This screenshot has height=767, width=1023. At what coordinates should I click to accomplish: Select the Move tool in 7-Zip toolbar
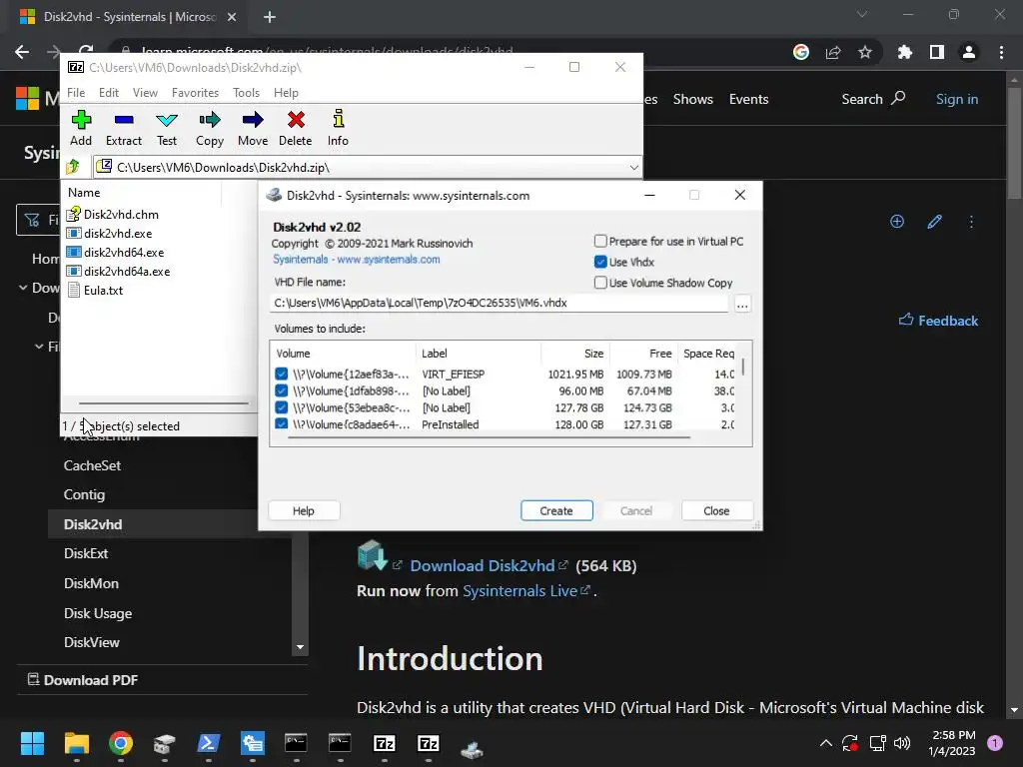pos(253,128)
